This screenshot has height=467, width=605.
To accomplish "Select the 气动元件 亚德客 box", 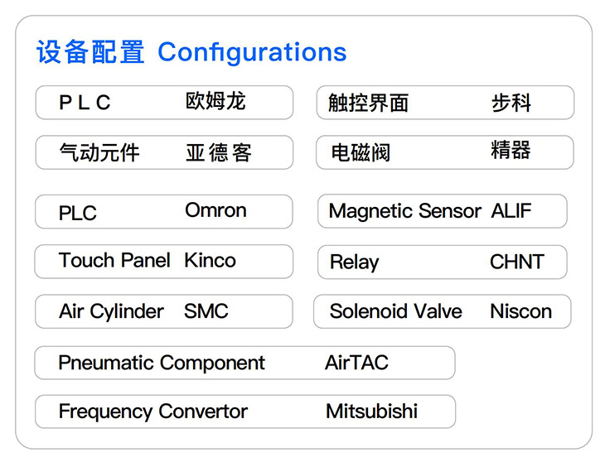I will [164, 153].
